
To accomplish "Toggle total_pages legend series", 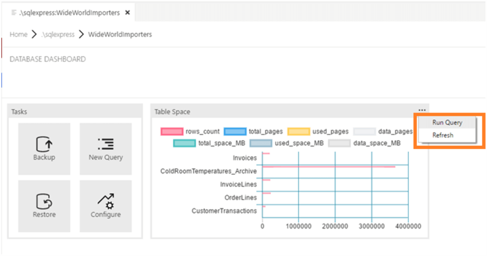I will [235, 131].
